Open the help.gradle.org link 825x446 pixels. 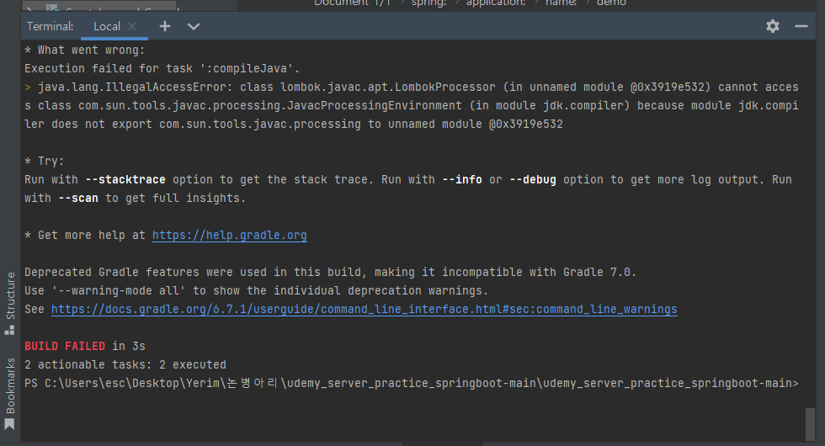point(229,235)
